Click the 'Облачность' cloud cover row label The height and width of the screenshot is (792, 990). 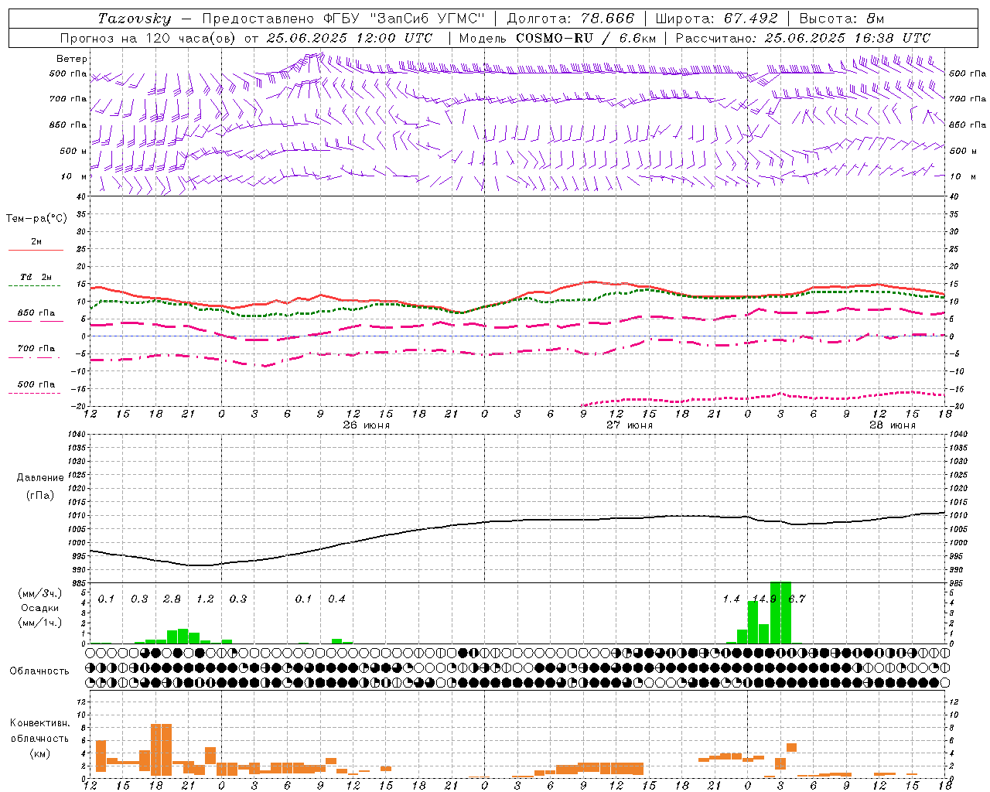pos(39,671)
